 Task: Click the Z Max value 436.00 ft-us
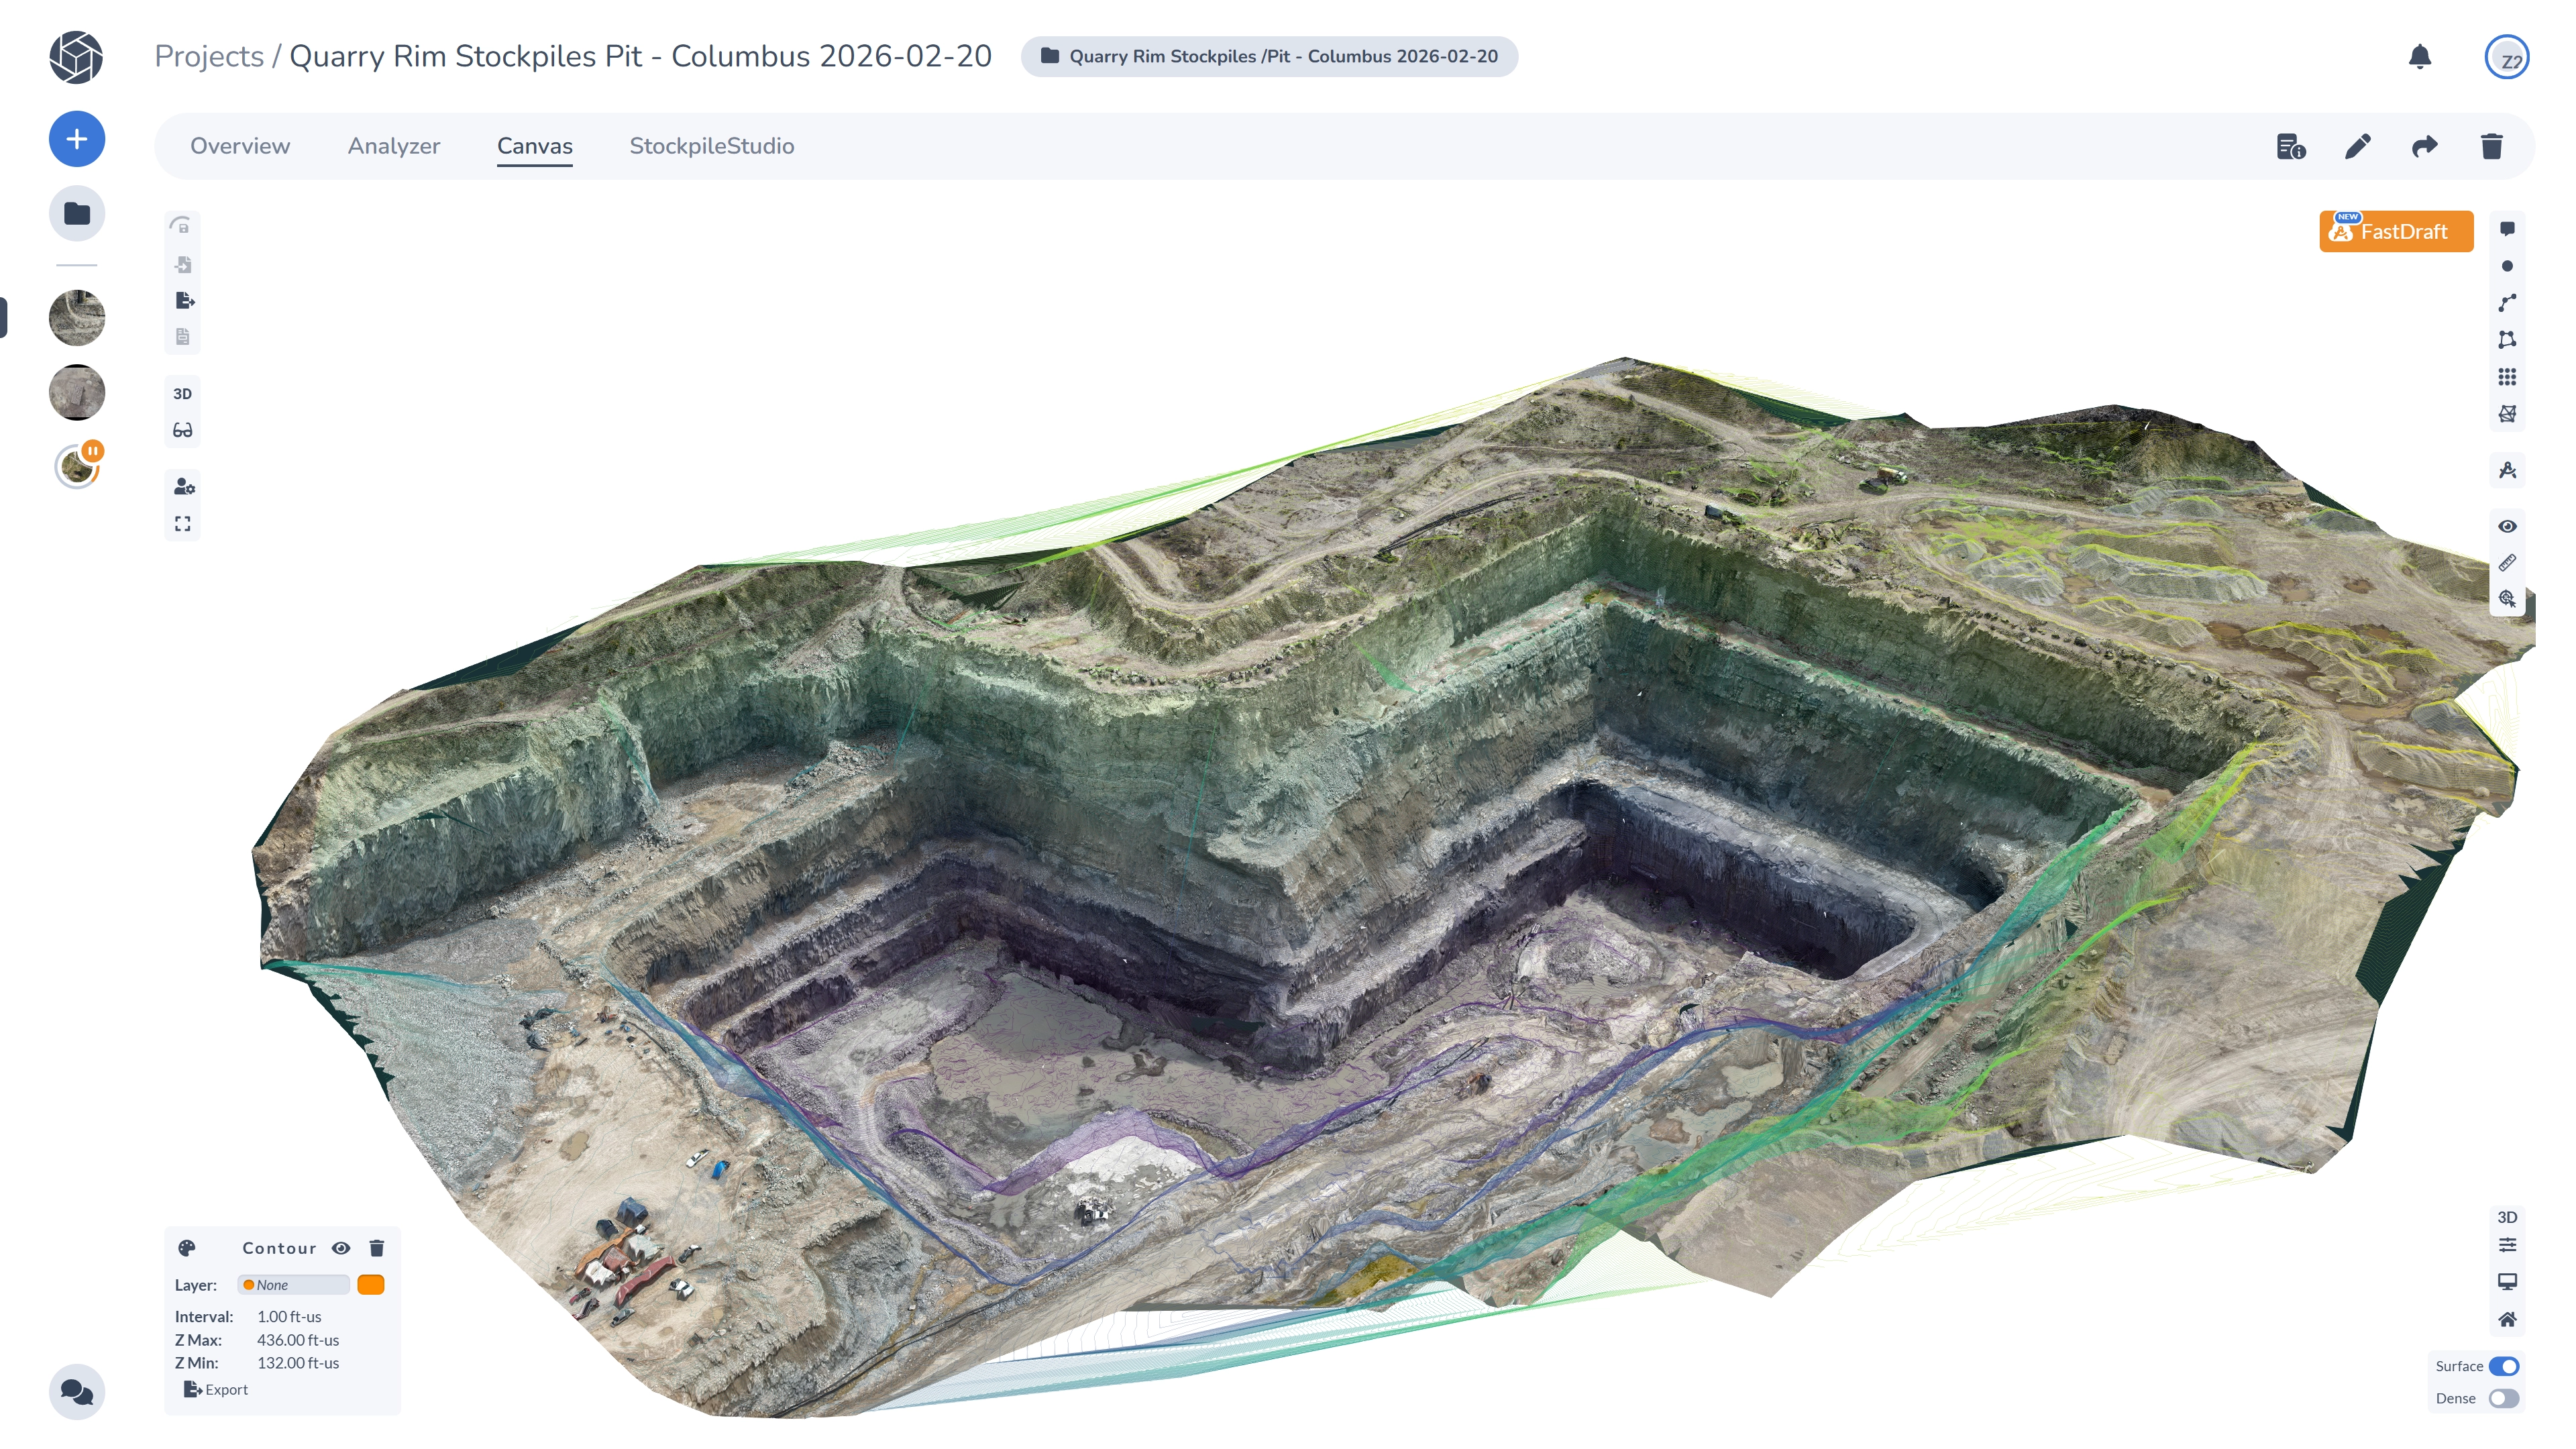point(298,1340)
